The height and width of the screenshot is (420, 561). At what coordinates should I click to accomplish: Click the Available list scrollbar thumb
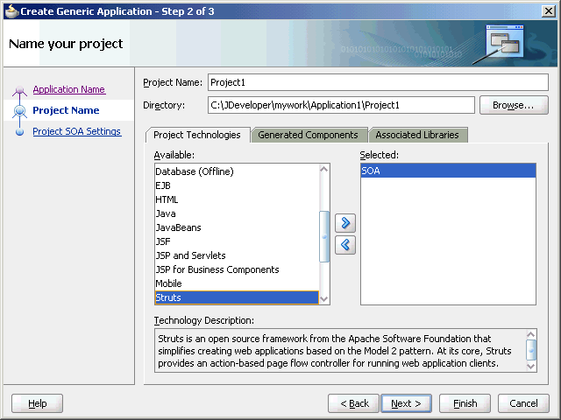pos(324,236)
